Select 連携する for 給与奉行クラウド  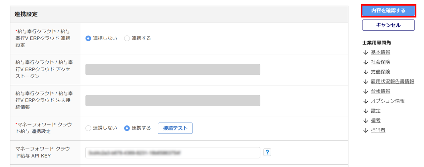point(127,38)
